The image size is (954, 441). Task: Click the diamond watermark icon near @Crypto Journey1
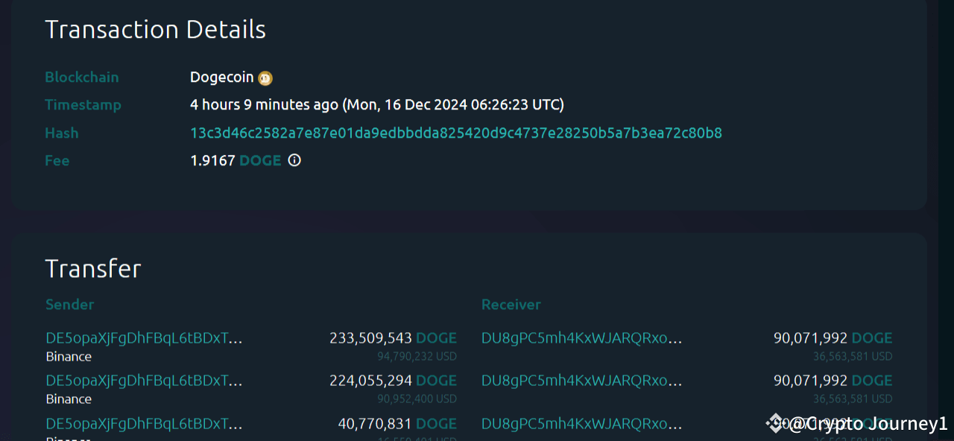[x=775, y=424]
